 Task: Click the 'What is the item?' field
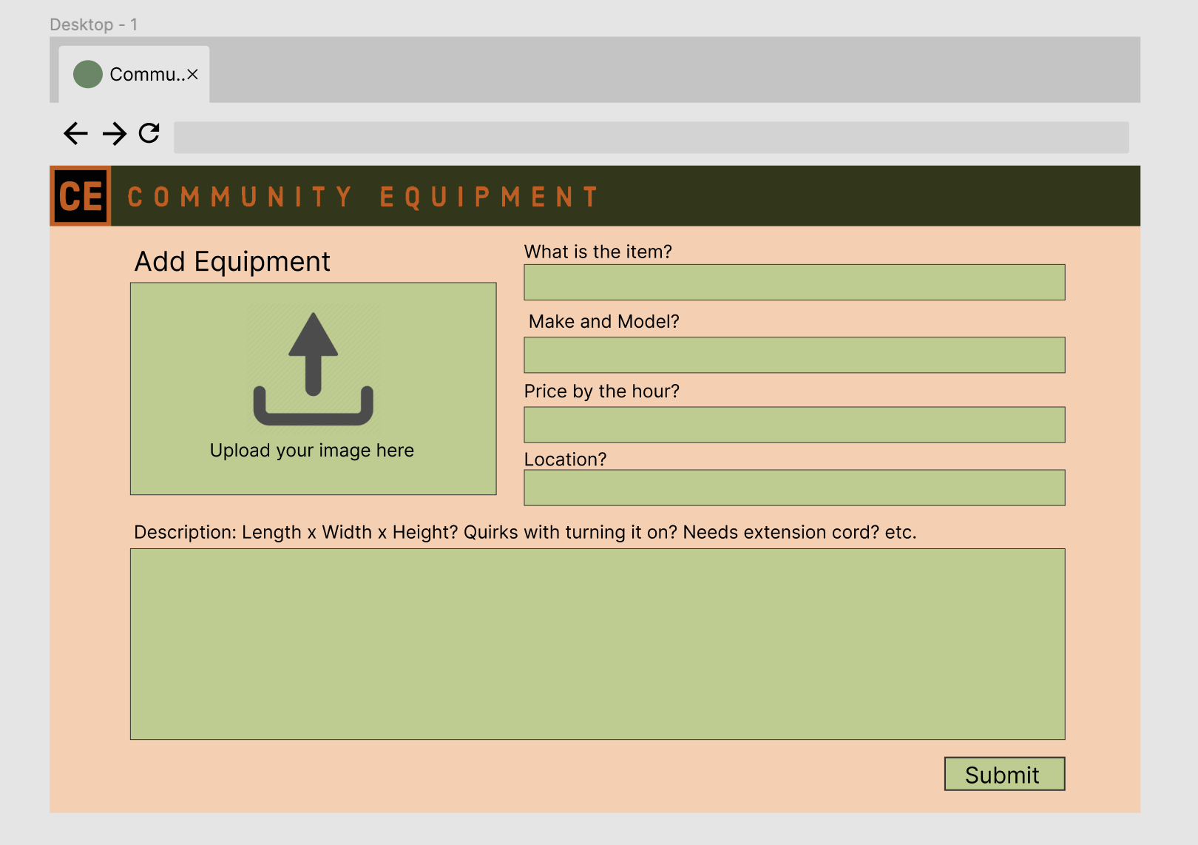(794, 282)
